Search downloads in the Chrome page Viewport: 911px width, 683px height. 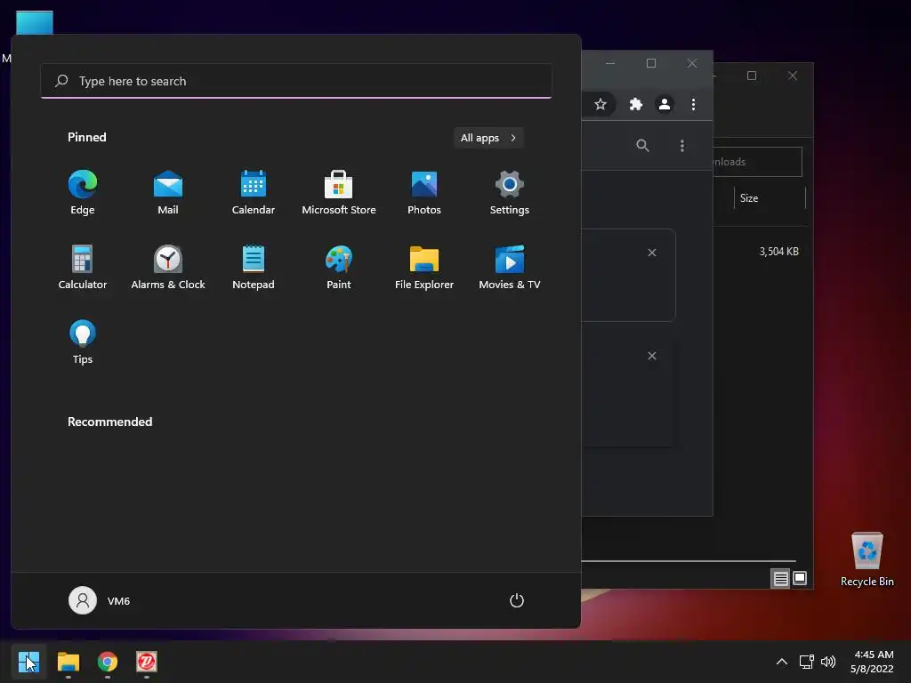pyautogui.click(x=642, y=145)
